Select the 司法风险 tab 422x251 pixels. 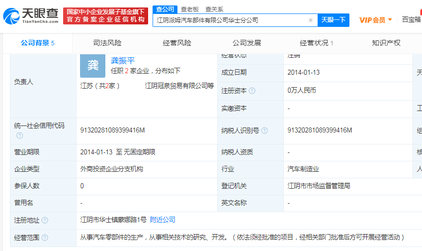tap(107, 43)
